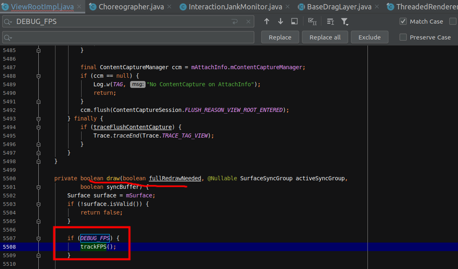This screenshot has height=269, width=458.
Task: Click the fold end marker at line 5498
Action: [x=38, y=162]
